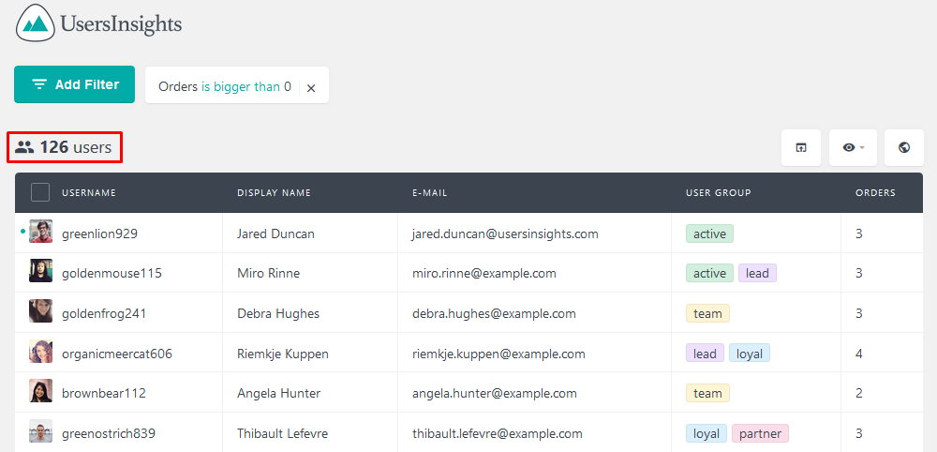
Task: Click orders value 4 for organicmeercat606
Action: 858,354
